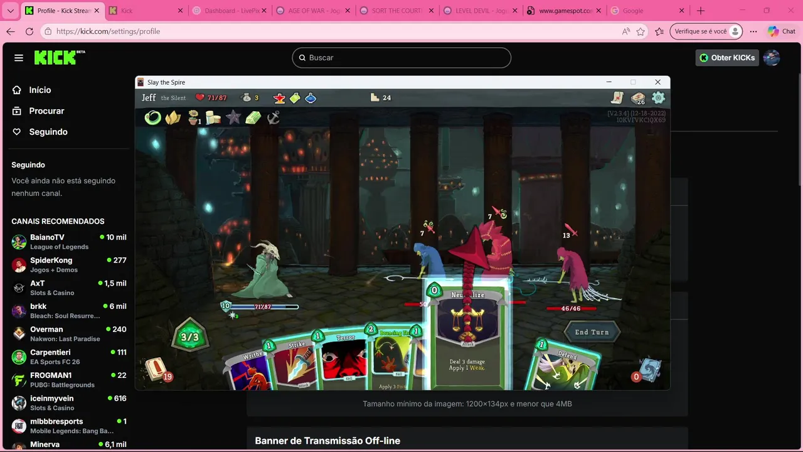This screenshot has height=452, width=803.
Task: Switch to the Google tab
Action: point(647,11)
